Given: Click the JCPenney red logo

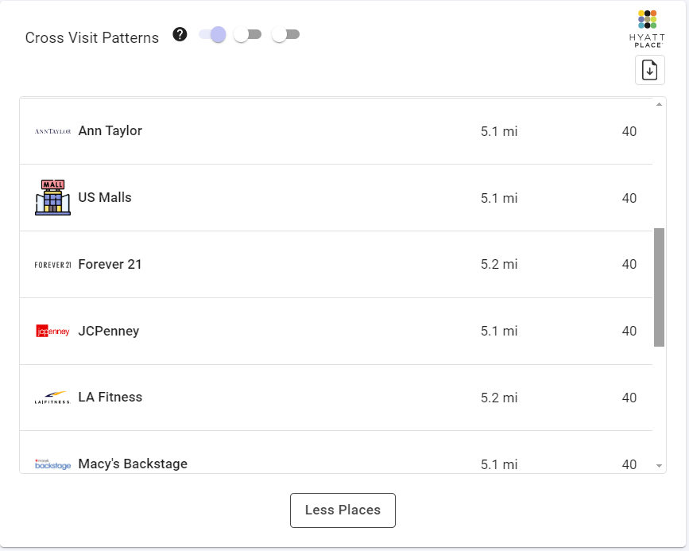Looking at the screenshot, I should (53, 331).
